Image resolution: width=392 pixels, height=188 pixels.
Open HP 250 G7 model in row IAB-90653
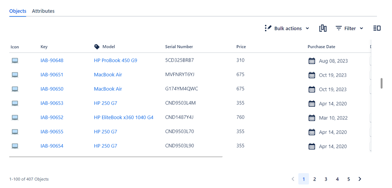tap(106, 103)
